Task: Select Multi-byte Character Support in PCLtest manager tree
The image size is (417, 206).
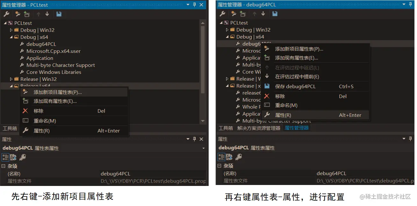Action: click(x=61, y=65)
